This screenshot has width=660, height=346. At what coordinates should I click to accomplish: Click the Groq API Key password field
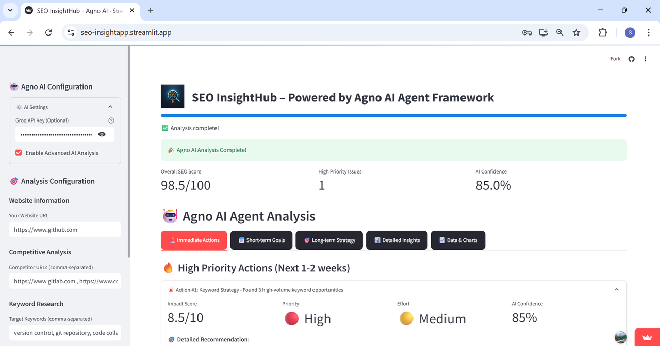[x=56, y=134]
